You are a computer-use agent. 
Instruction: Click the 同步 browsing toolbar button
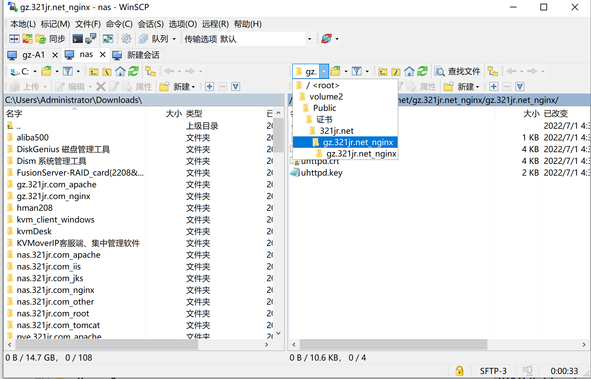(50, 39)
